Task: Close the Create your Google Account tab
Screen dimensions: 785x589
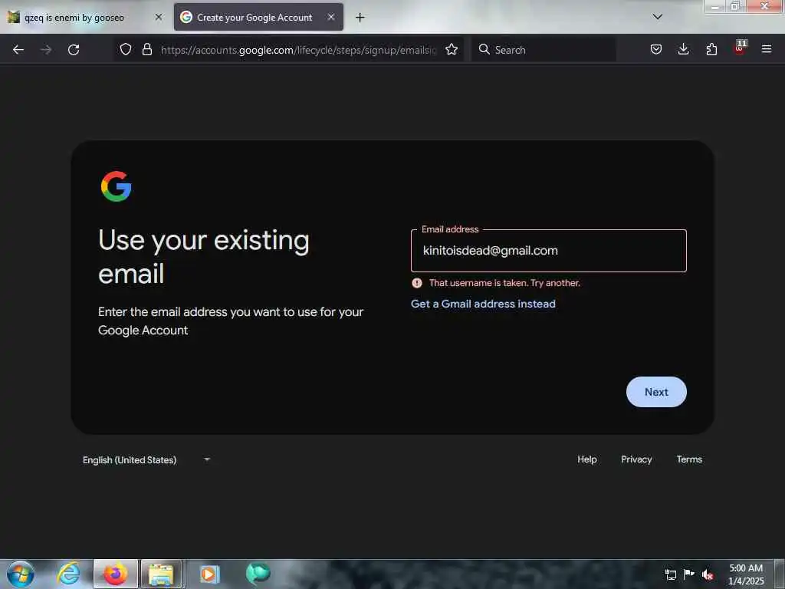Action: point(331,17)
